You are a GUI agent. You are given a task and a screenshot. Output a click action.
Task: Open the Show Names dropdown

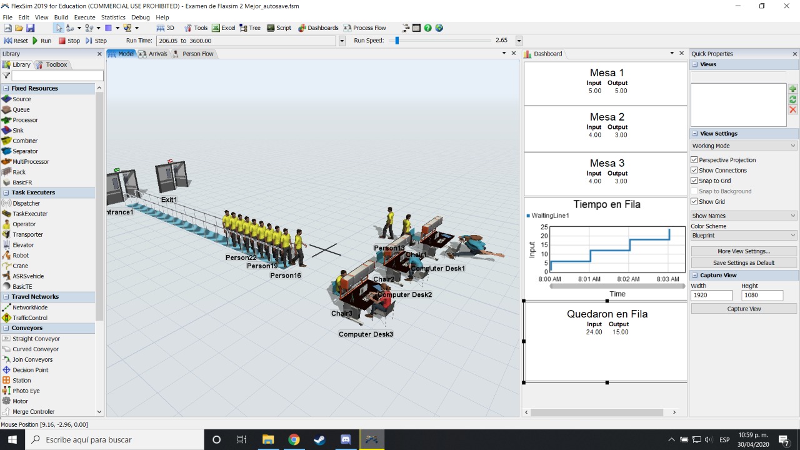744,216
